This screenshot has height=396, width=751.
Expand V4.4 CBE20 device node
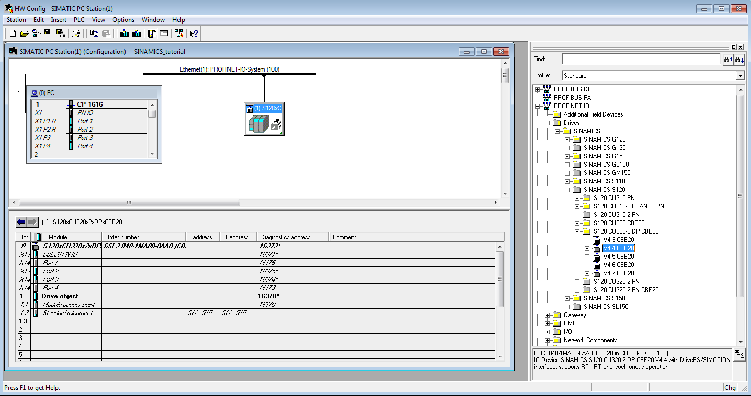(x=587, y=248)
